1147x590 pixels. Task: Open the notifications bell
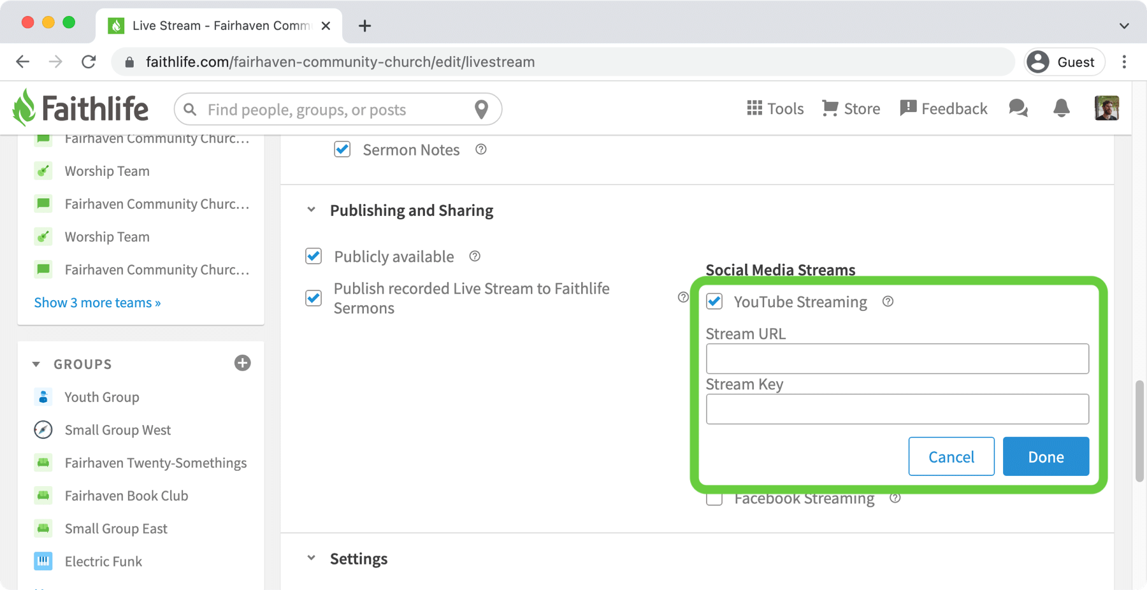point(1062,108)
